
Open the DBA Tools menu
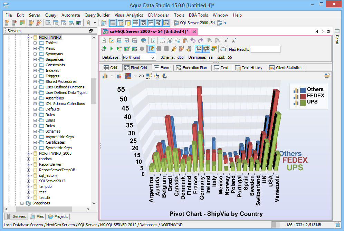[x=198, y=15]
